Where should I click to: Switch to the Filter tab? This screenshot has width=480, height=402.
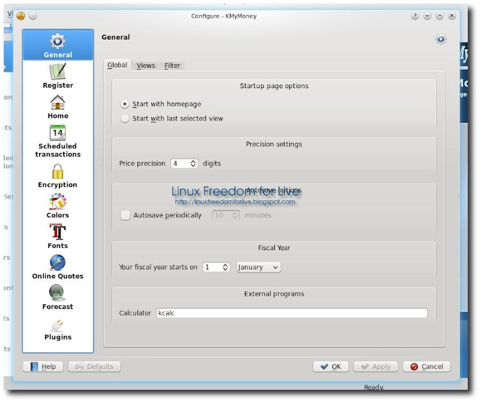(172, 65)
